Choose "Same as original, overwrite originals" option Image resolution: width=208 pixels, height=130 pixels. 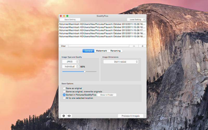(64, 92)
